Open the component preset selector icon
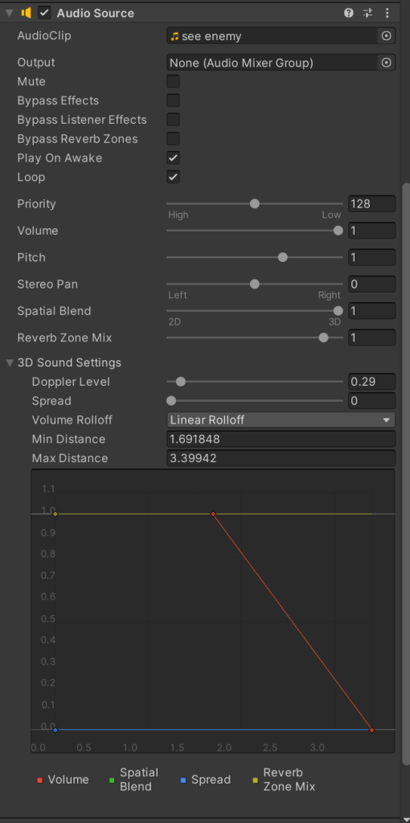The image size is (410, 823). (x=367, y=13)
